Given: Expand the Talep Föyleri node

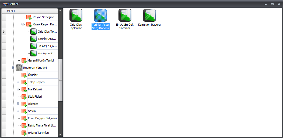Looking at the screenshot, I should [18, 82].
